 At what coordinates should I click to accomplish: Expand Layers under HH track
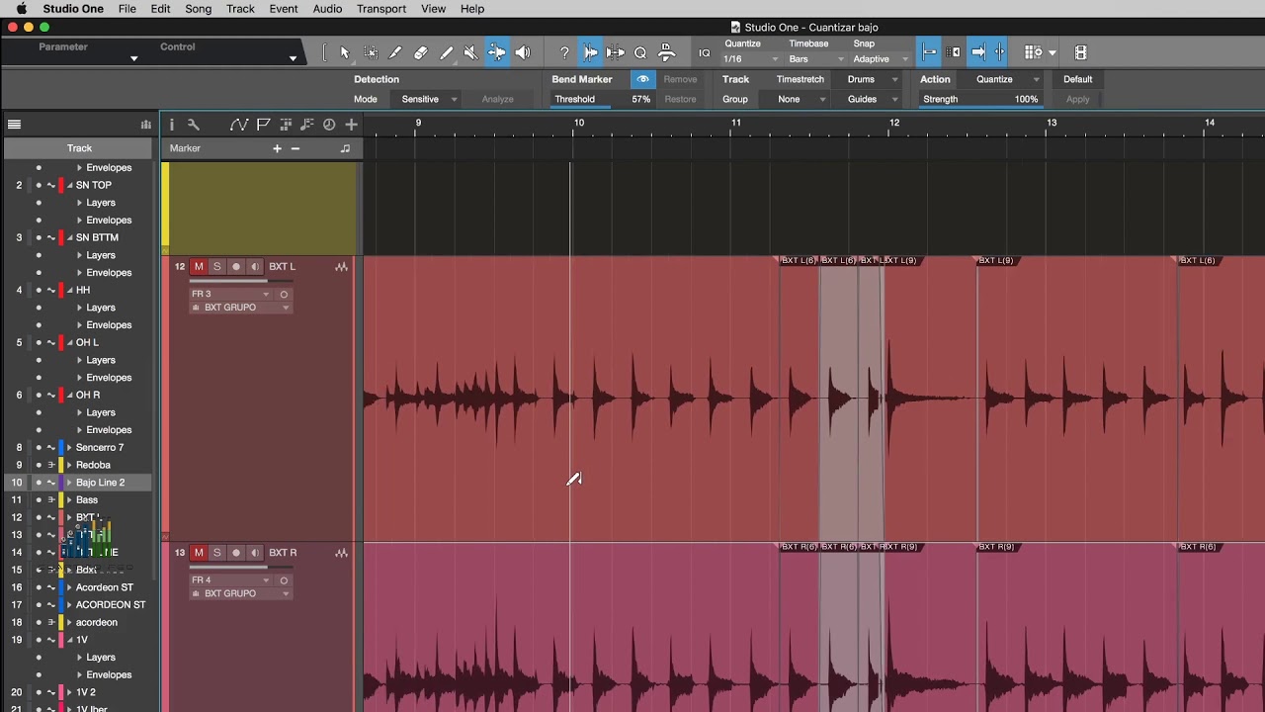(80, 308)
